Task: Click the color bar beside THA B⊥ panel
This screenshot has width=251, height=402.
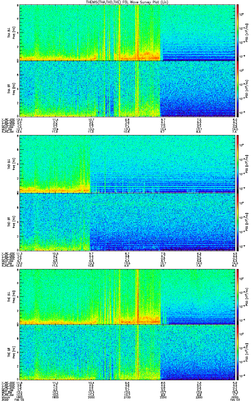Action: [x=238, y=32]
